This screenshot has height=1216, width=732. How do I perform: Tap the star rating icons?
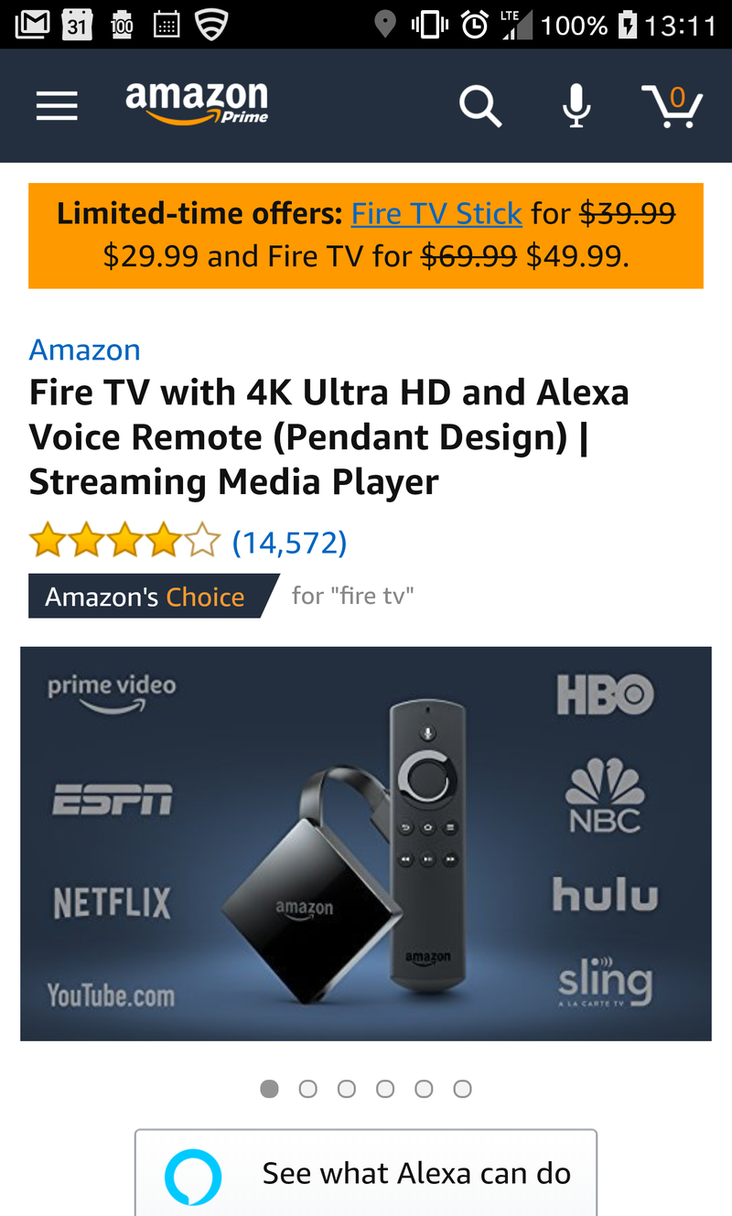pyautogui.click(x=124, y=542)
